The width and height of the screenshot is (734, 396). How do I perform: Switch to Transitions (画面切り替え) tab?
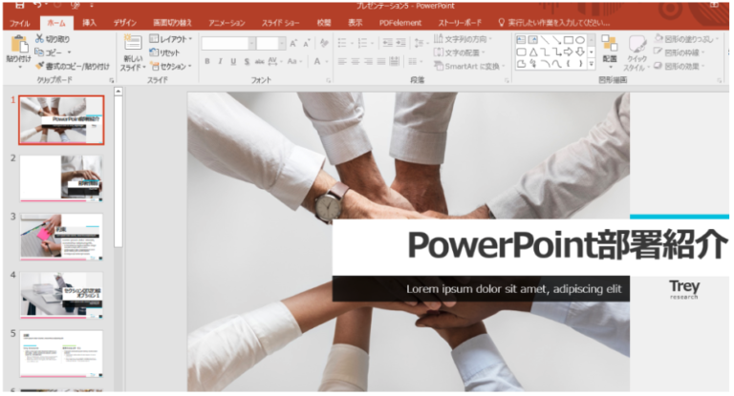tap(172, 23)
